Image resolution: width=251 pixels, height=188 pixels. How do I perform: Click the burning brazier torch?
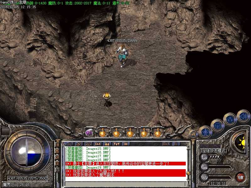pyautogui.click(x=107, y=100)
